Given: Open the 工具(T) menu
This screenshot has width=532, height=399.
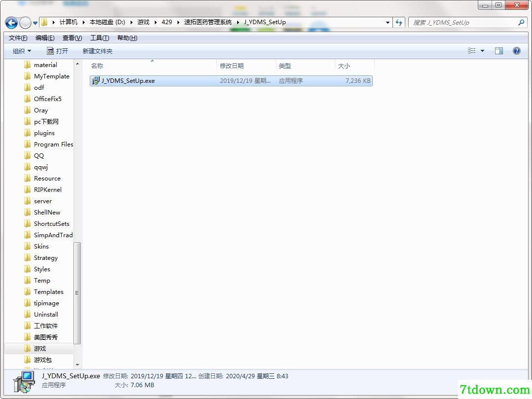Looking at the screenshot, I should tap(100, 38).
